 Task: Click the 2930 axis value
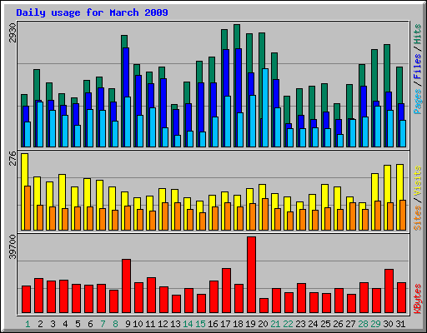[13, 32]
